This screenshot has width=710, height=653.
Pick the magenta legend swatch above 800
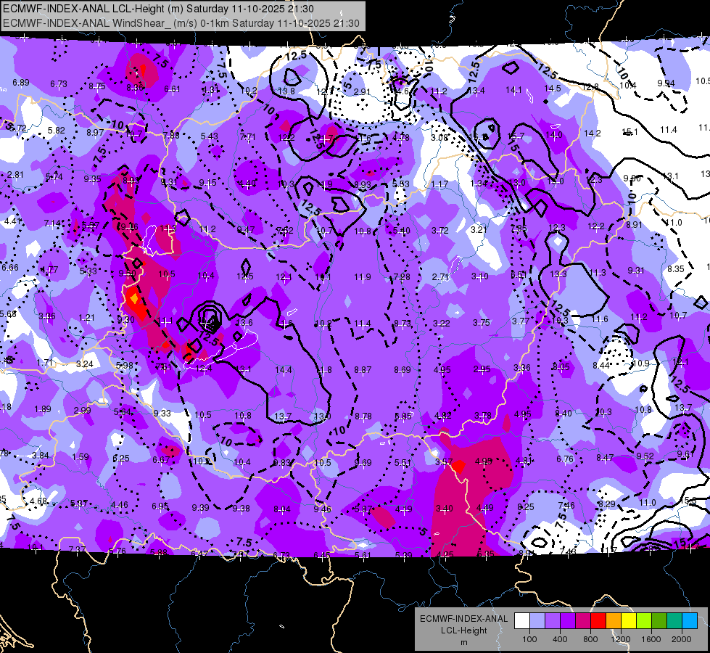583,621
